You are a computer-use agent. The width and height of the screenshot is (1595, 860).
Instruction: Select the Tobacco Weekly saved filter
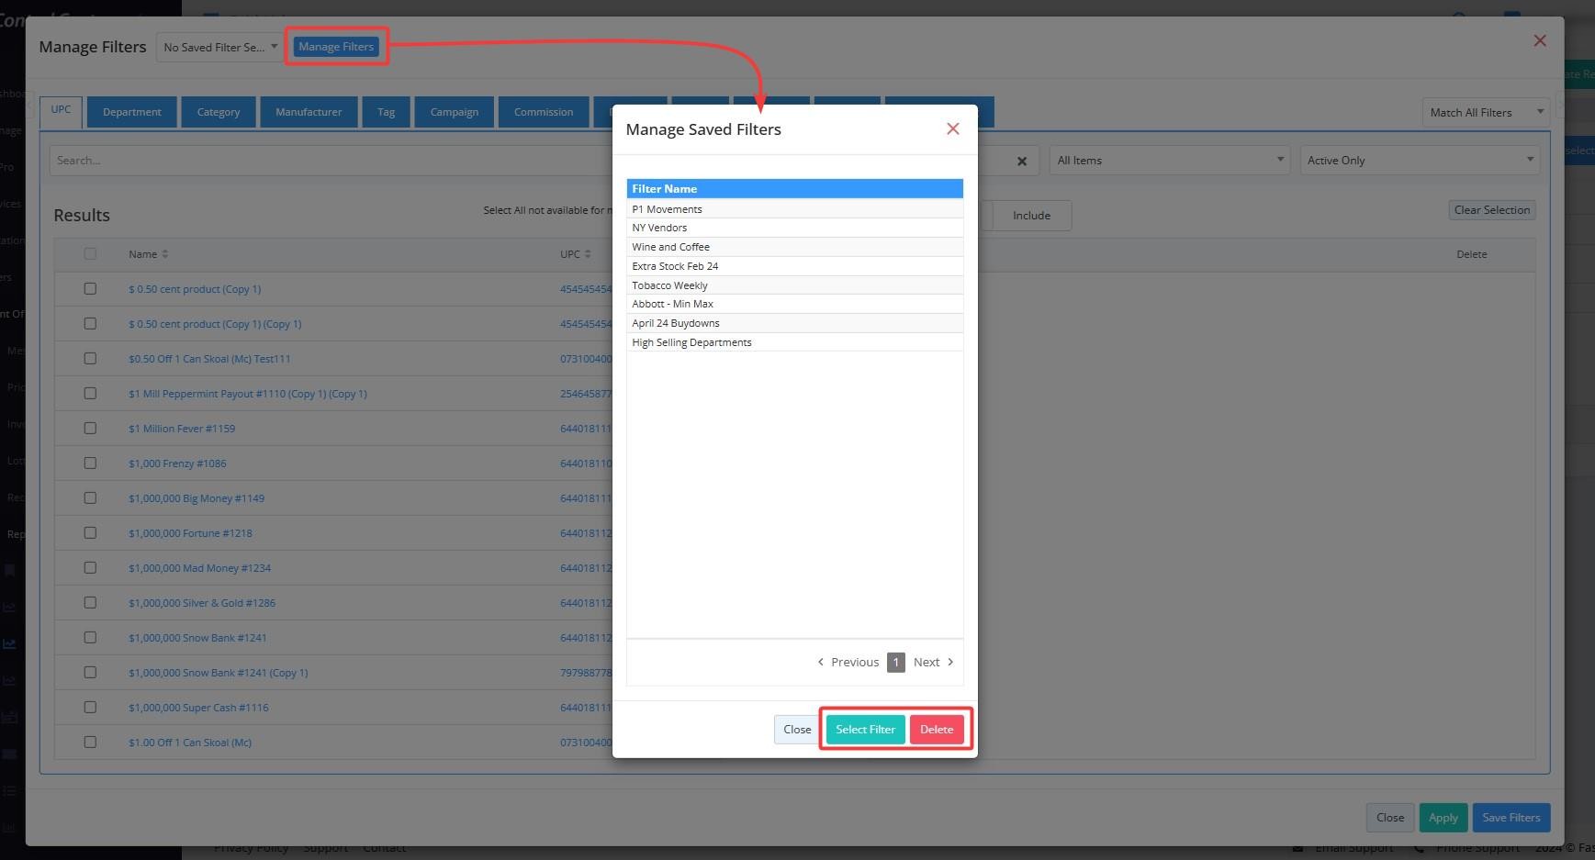click(x=794, y=285)
